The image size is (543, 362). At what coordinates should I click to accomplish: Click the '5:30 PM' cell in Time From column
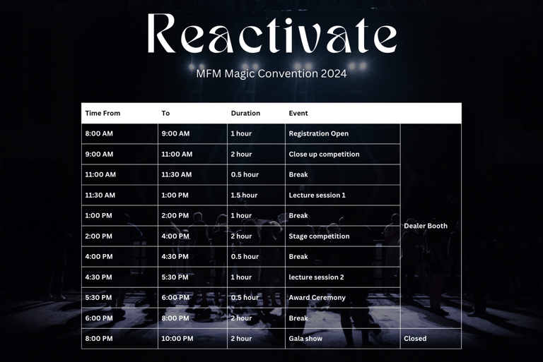(119, 297)
